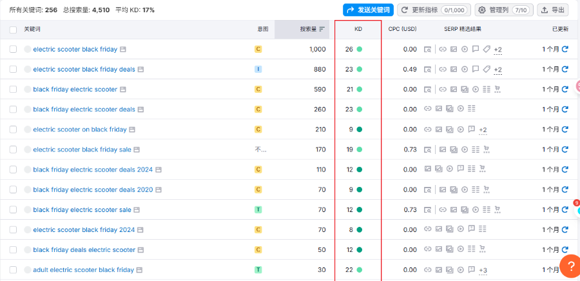Toggle the select-all checkbox in table header
Viewport: 580px width, 281px height.
tap(14, 30)
